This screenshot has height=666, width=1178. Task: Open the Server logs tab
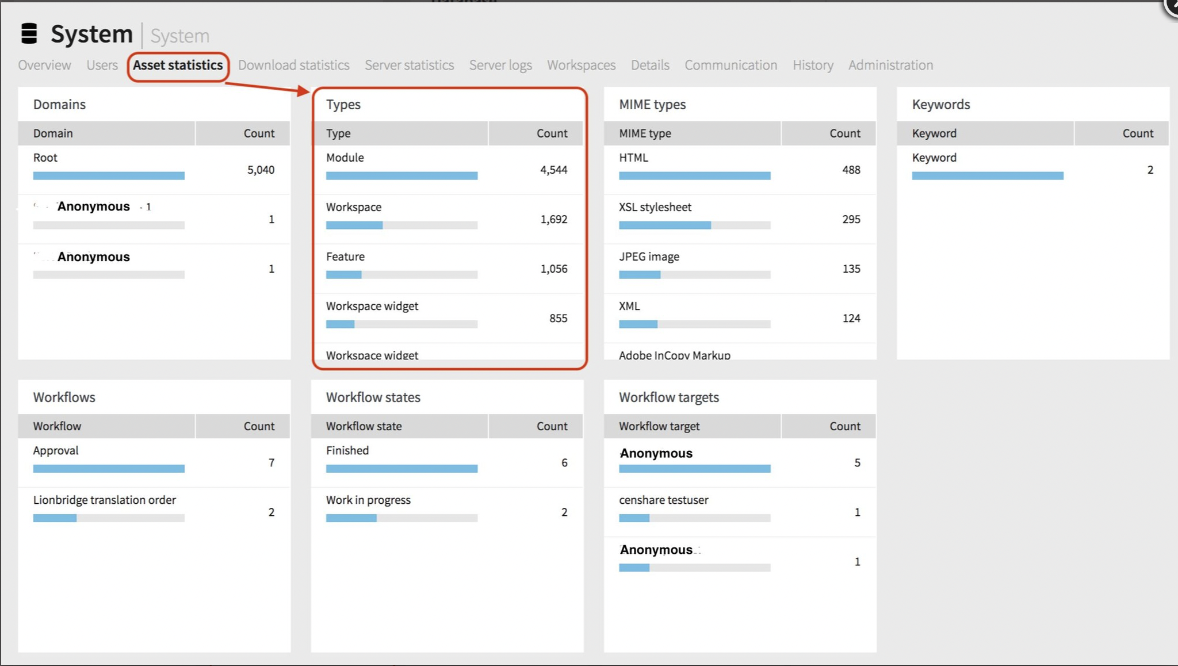(500, 65)
